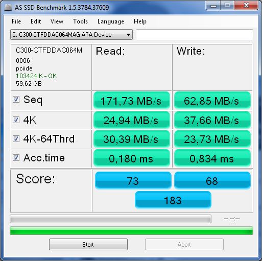Open the Edit menu

tap(36, 21)
